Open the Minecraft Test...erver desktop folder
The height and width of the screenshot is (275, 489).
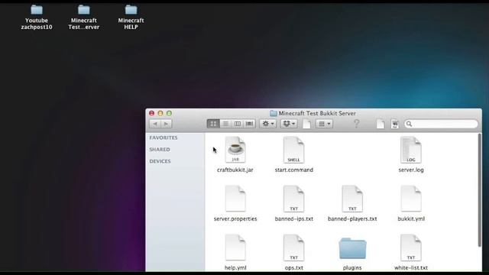[83, 10]
